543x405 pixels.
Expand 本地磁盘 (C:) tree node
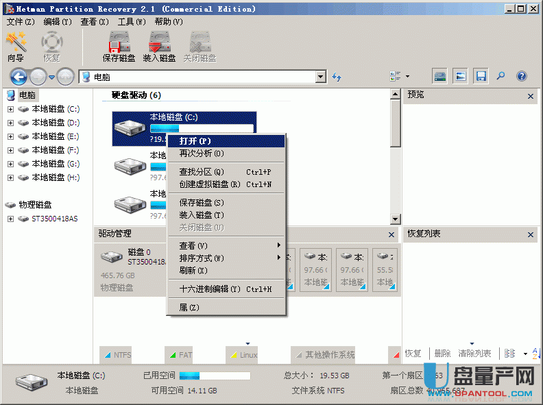coord(11,110)
